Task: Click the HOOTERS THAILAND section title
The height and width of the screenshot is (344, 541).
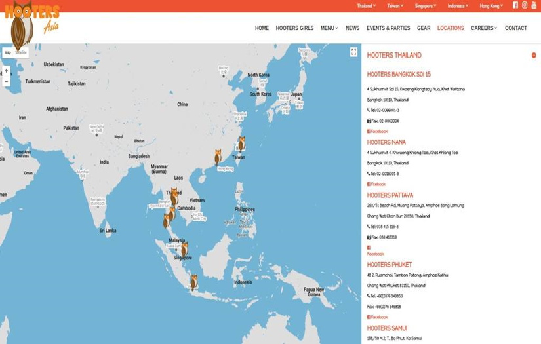Action: pos(394,55)
